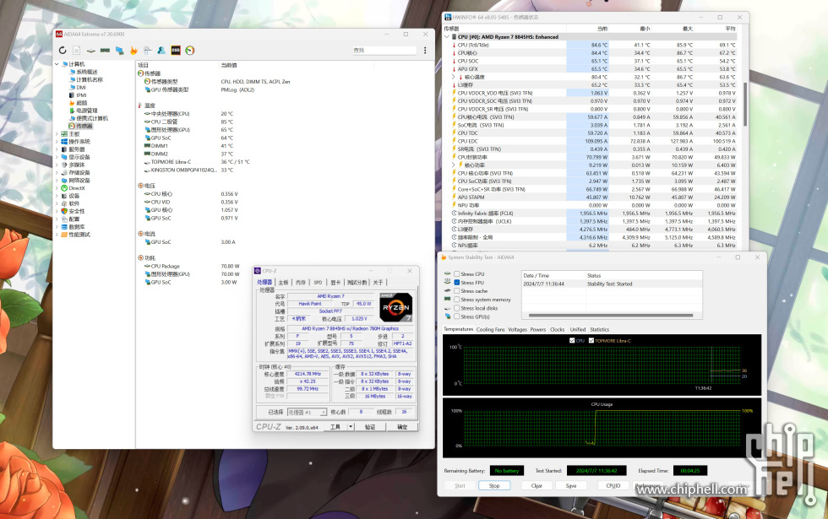Expand the 核心温度 row in HWiNFO
828x519 pixels.
click(453, 77)
